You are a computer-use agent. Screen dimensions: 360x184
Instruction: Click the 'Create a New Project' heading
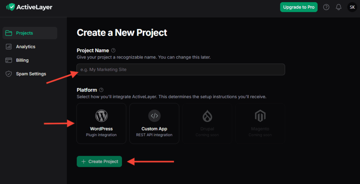click(122, 33)
